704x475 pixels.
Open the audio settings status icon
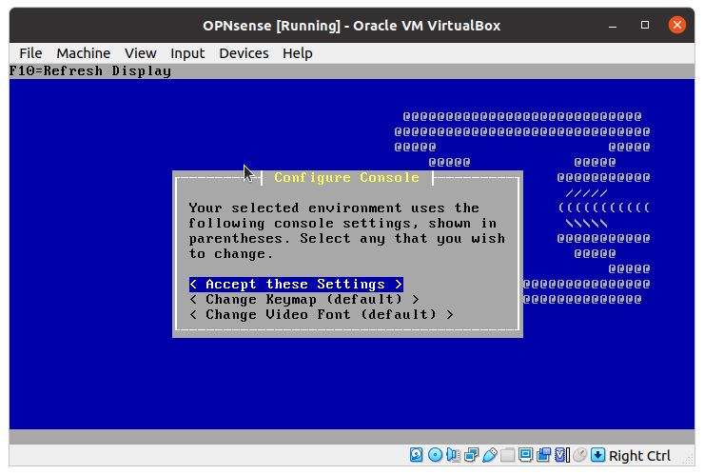pos(454,455)
